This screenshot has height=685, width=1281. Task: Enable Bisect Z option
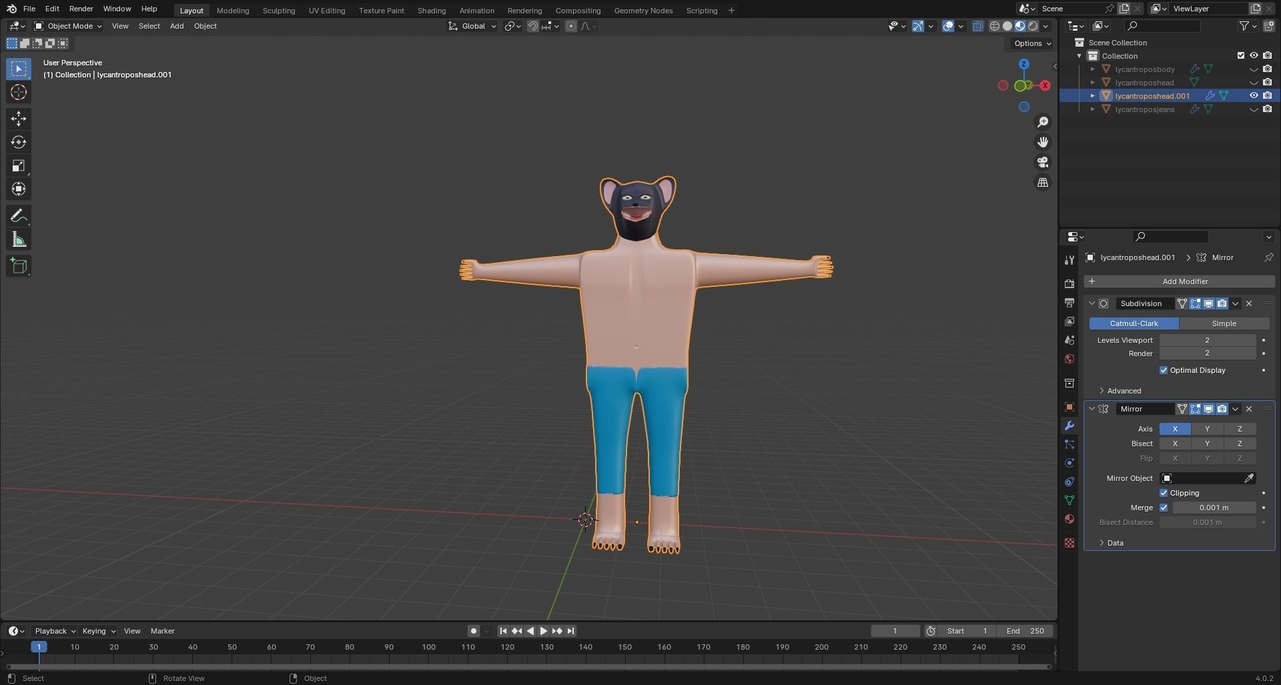[1240, 444]
